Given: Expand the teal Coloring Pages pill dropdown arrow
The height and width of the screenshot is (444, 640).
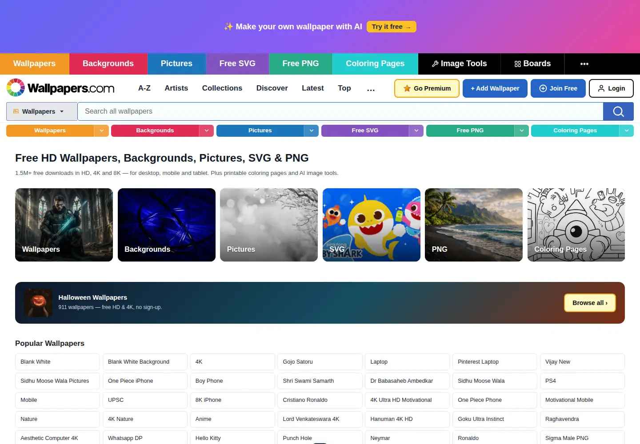Looking at the screenshot, I should coord(626,131).
